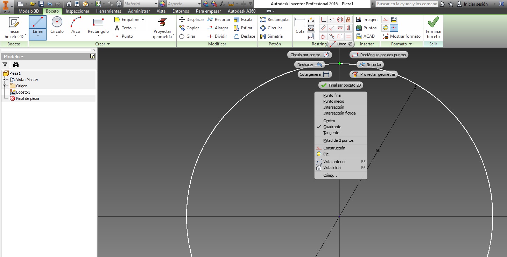507x257 pixels.
Task: Choose Tangente in the context menu
Action: (331, 133)
